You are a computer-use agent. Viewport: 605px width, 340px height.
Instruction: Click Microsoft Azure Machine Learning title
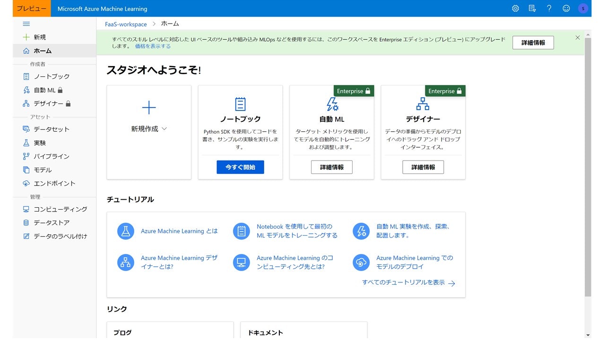tap(102, 8)
